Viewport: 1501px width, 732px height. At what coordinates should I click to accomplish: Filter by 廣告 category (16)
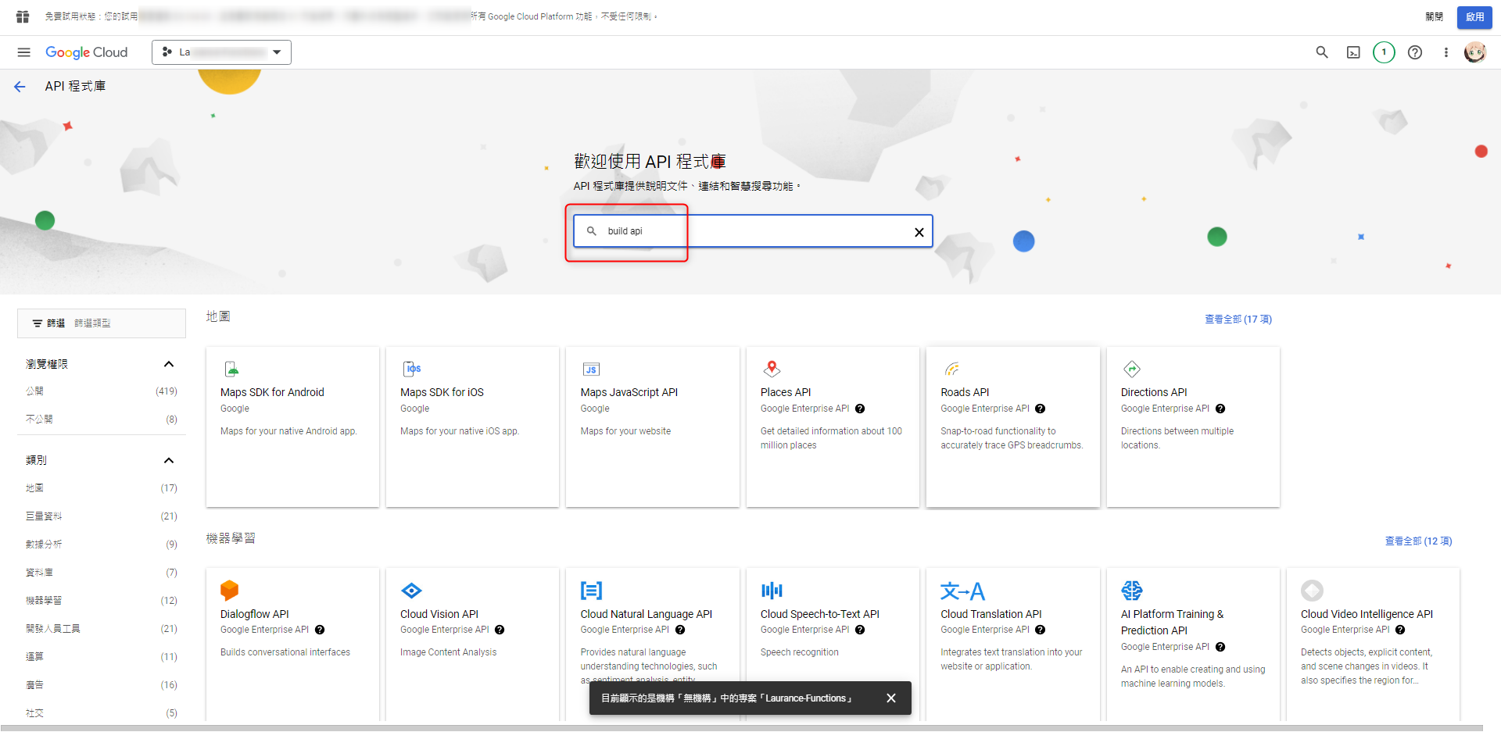[x=102, y=685]
